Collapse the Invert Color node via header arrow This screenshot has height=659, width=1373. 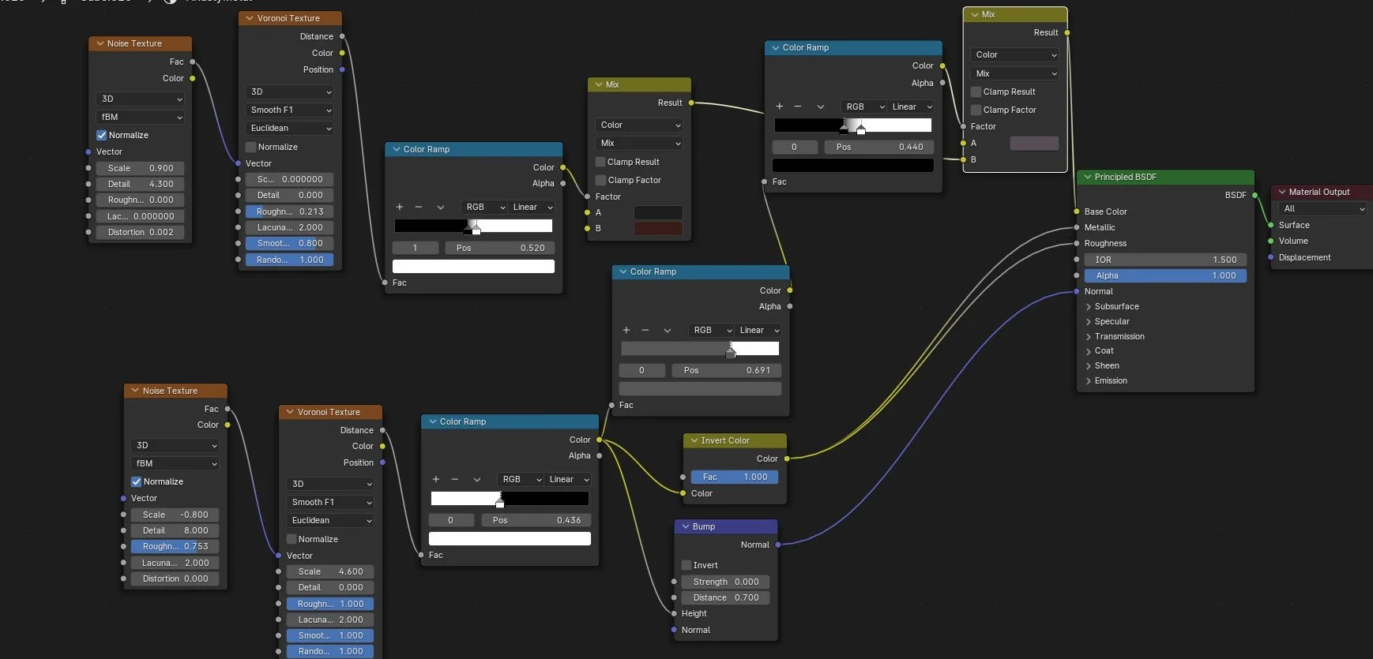point(694,440)
